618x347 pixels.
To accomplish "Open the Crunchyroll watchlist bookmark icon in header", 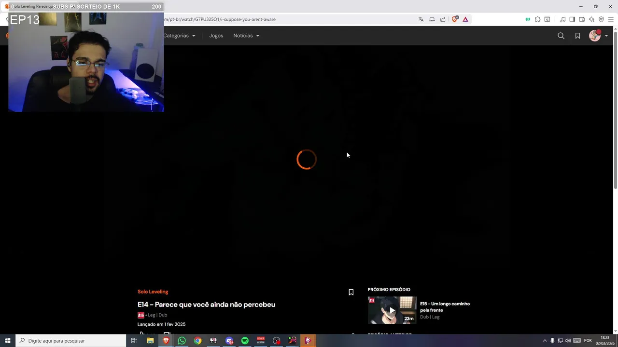I will click(x=577, y=36).
